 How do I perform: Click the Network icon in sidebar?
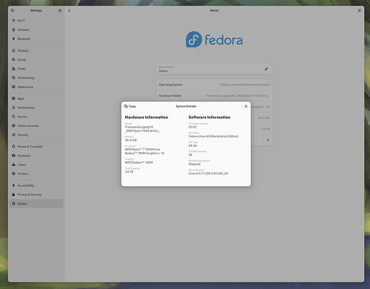pos(13,29)
